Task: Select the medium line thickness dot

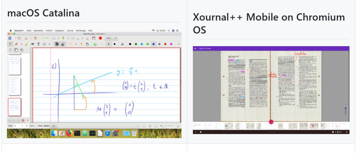Action: [x=109, y=44]
